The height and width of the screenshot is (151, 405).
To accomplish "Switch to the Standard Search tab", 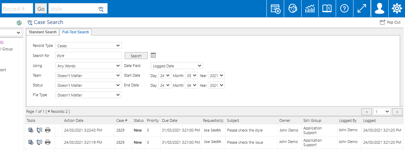I will coord(42,32).
